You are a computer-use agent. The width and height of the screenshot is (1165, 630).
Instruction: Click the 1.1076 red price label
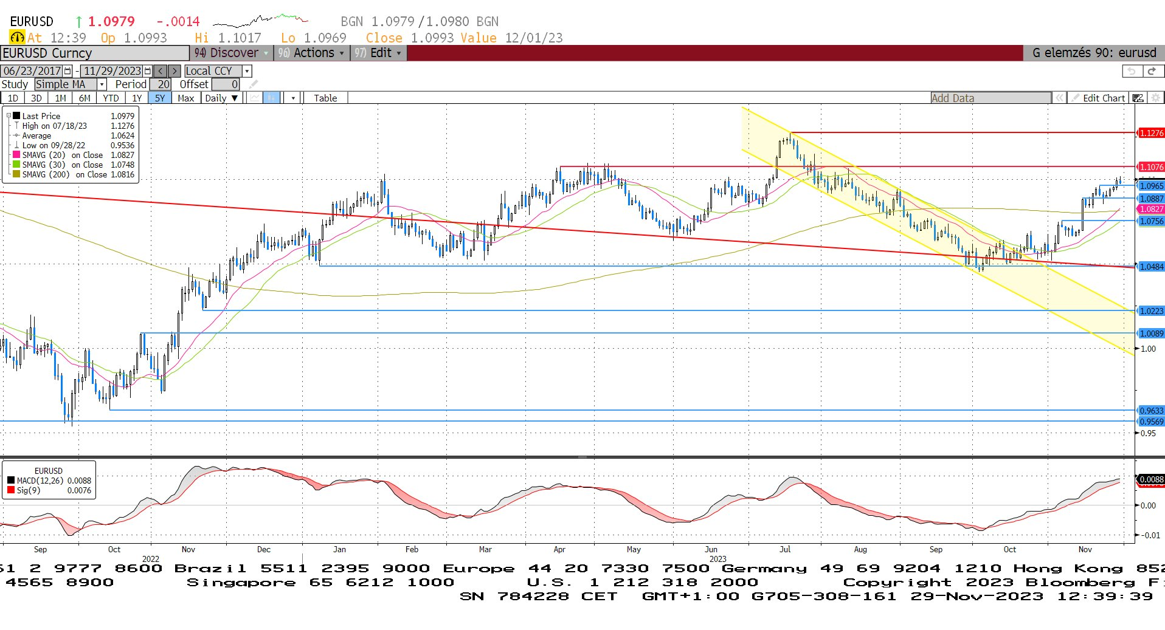1151,166
